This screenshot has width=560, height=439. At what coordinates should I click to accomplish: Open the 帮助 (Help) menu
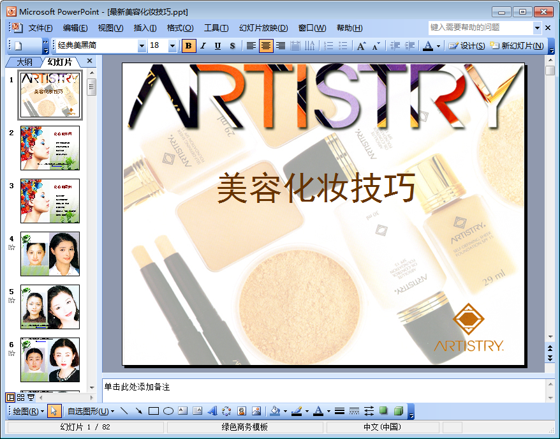[350, 28]
